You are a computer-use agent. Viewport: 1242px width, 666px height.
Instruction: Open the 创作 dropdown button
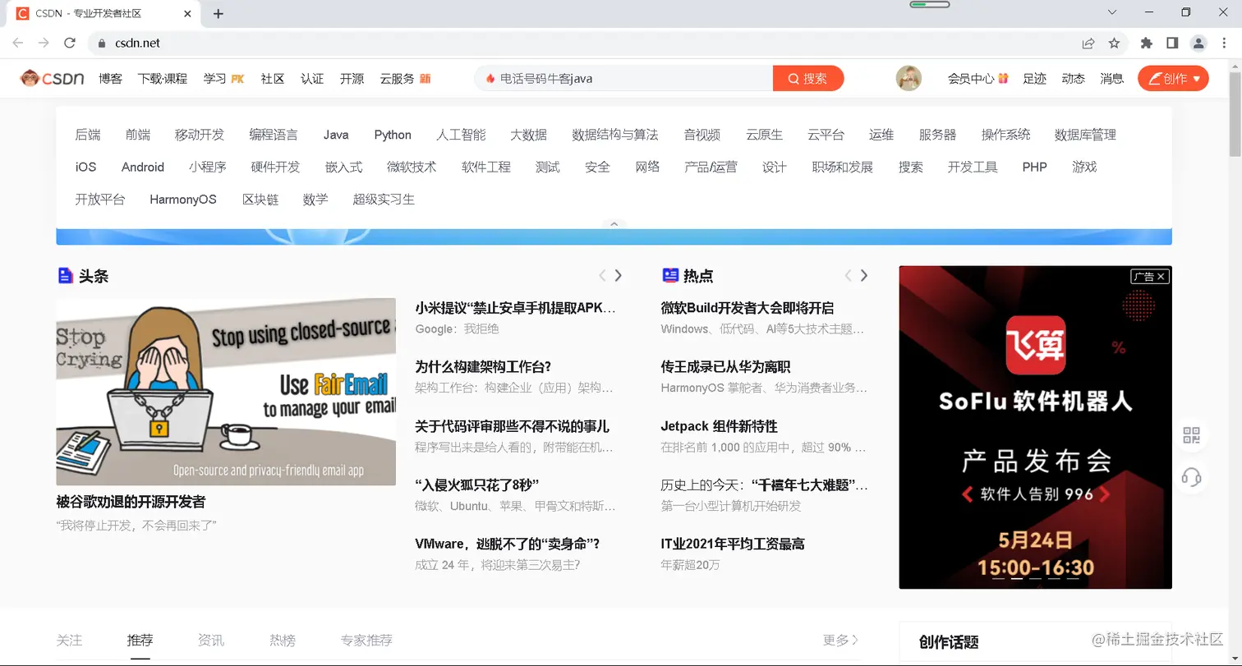click(x=1173, y=79)
